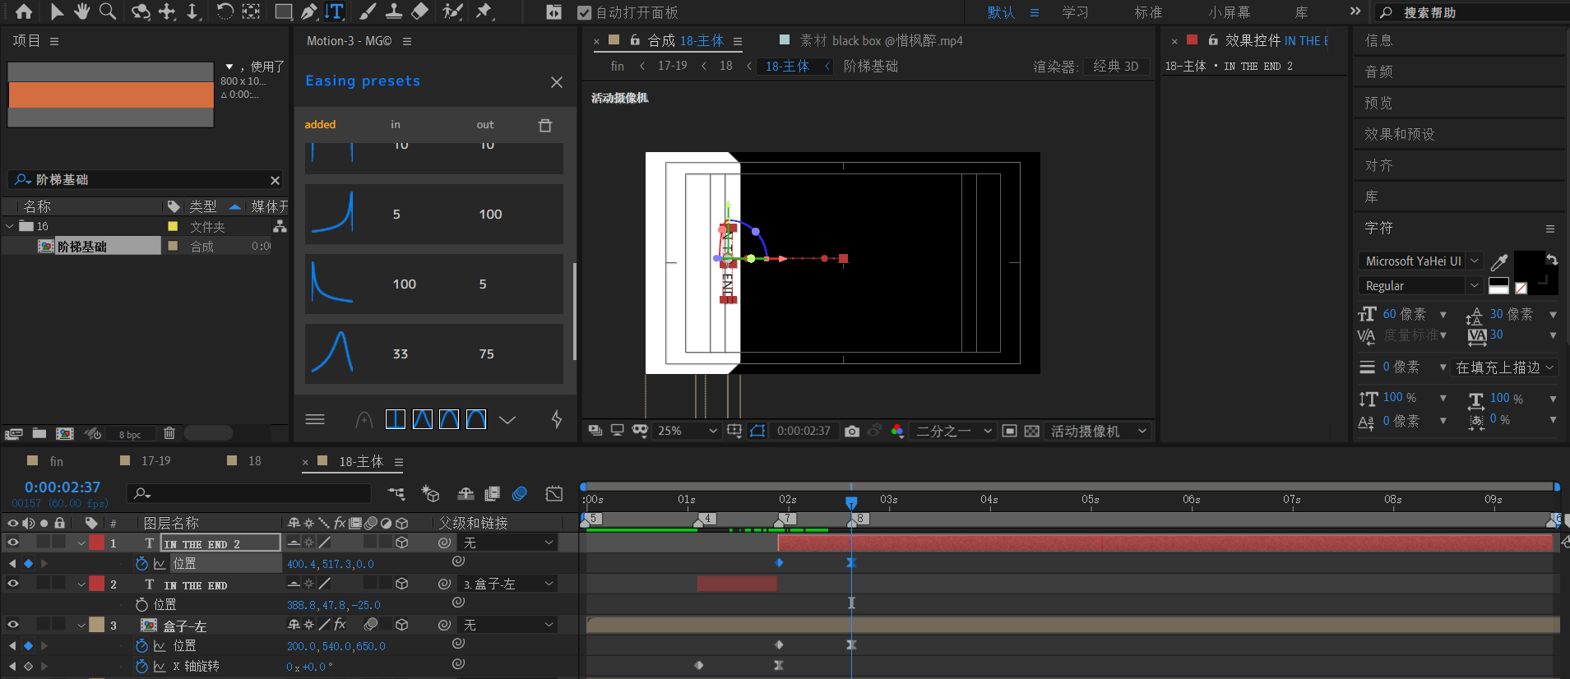
Task: Delete selected item with project panel trash icon
Action: pyautogui.click(x=169, y=433)
